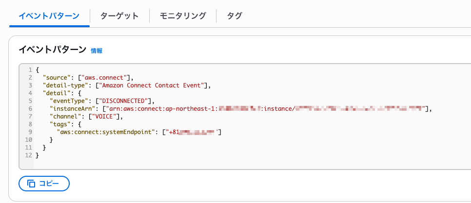Click line number 1 in the gutter
471x203 pixels.
pos(30,70)
